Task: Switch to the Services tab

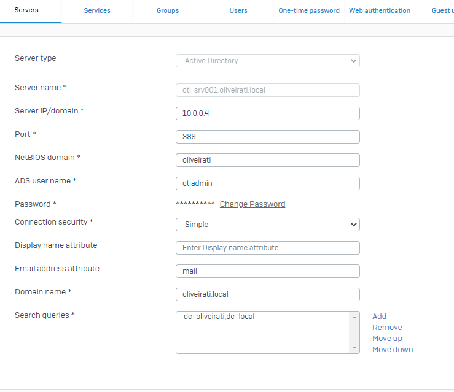Action: (97, 10)
